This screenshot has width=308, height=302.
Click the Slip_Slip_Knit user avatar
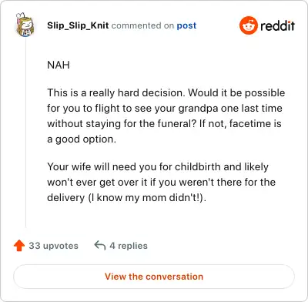coord(25,25)
